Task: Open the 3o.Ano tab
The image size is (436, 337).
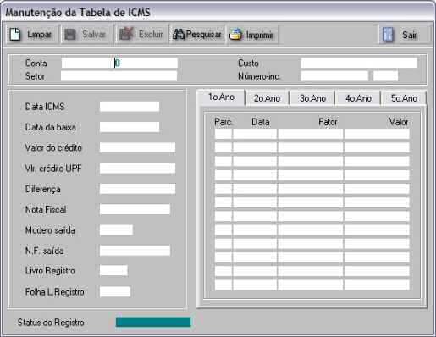Action: click(312, 98)
